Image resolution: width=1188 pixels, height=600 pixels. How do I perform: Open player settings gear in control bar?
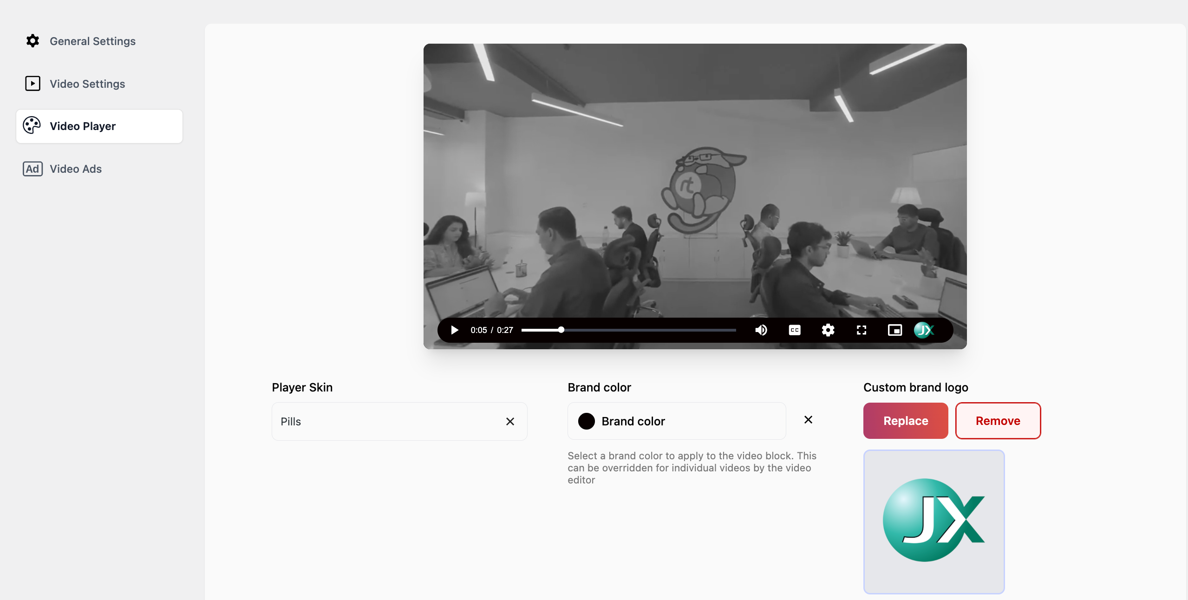coord(828,330)
